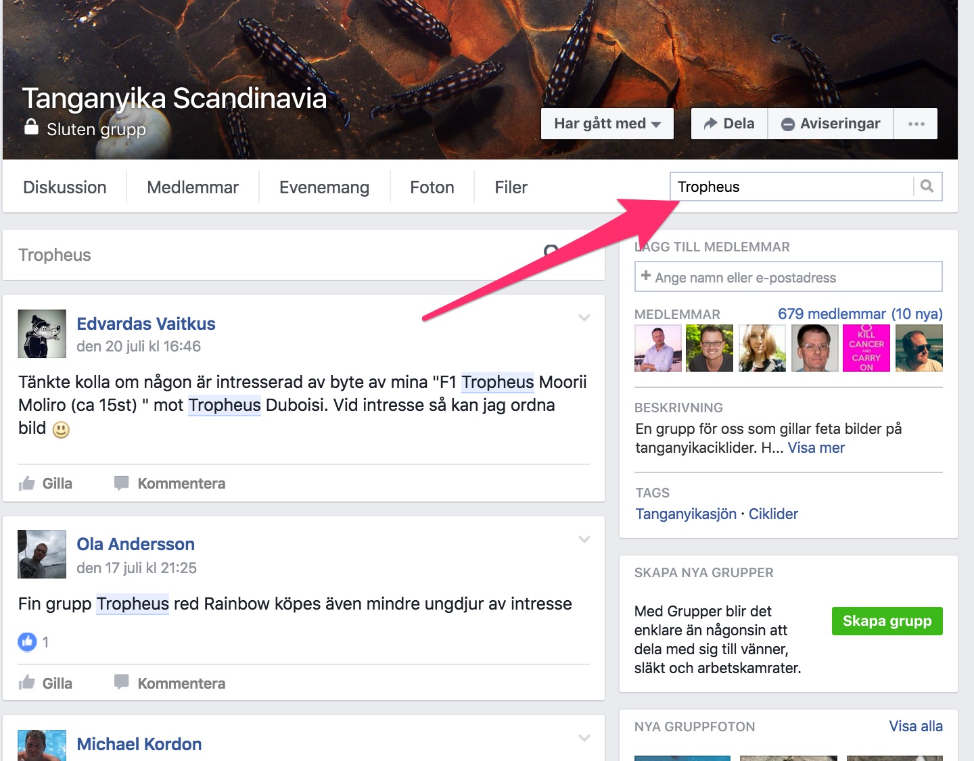The width and height of the screenshot is (974, 761).
Task: Open Visa alla for new group photos
Action: click(x=916, y=726)
